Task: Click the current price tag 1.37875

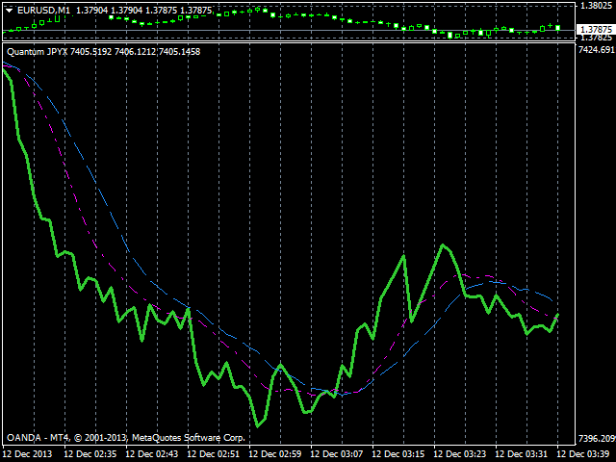Action: [595, 29]
